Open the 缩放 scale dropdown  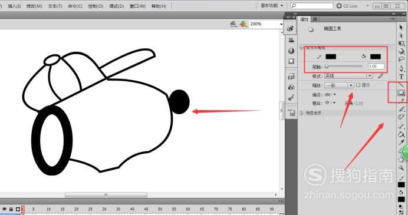click(x=339, y=85)
